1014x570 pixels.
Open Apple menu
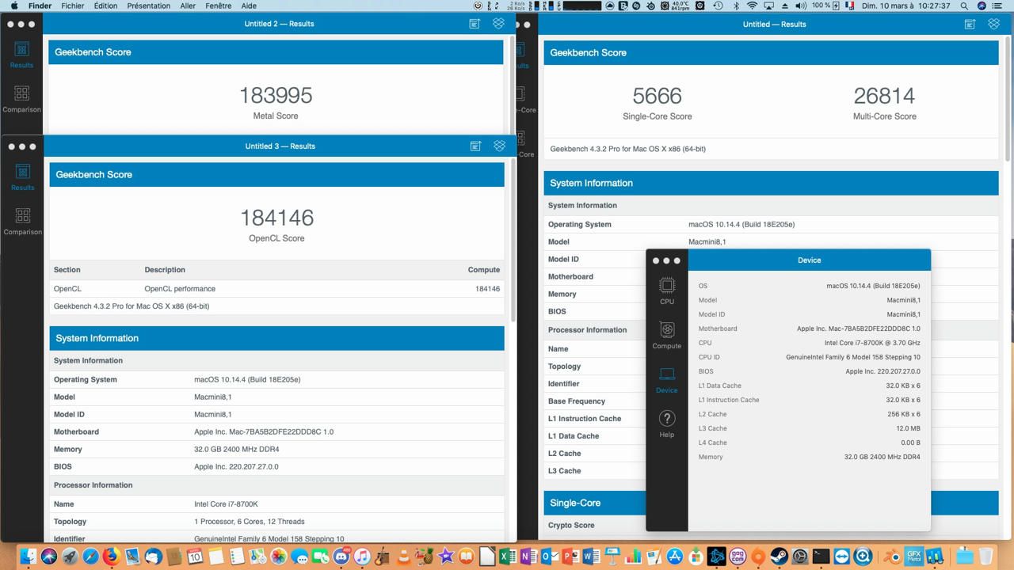(13, 6)
